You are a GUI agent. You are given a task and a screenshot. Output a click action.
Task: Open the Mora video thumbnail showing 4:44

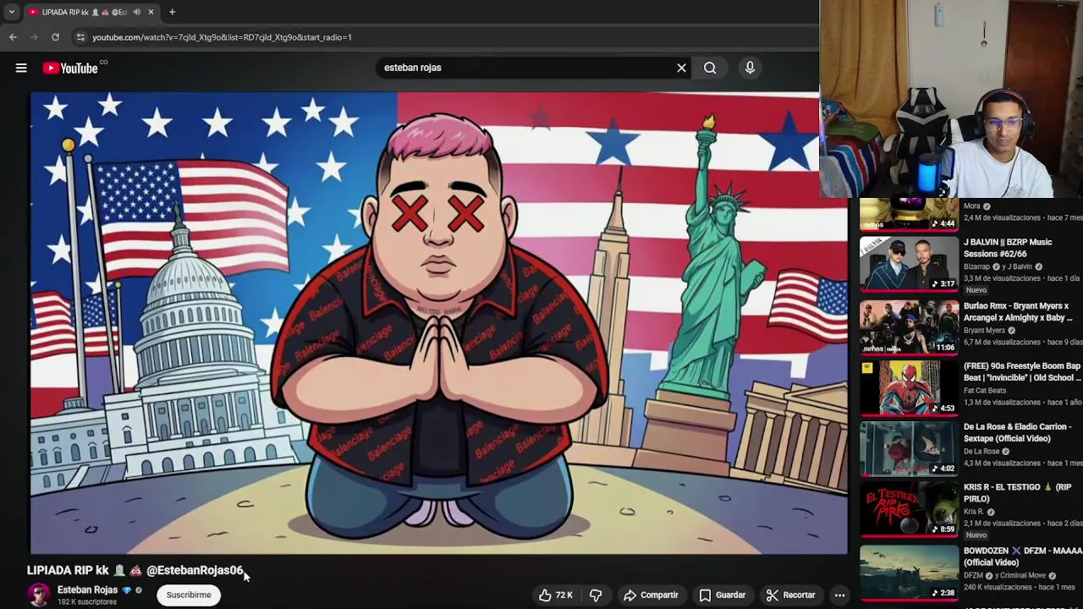(909, 215)
